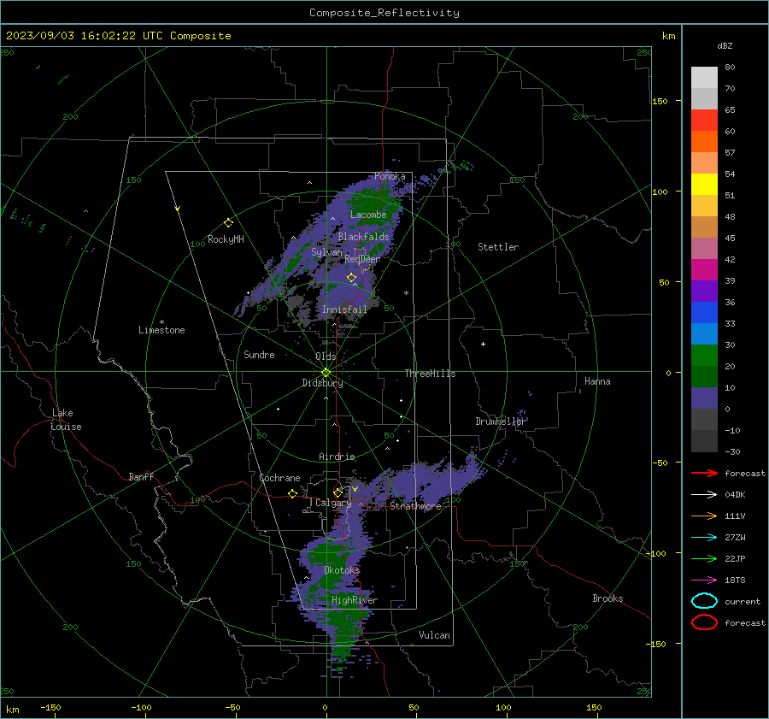Click the Olds town label
Screen dimensions: 769x719
click(326, 357)
